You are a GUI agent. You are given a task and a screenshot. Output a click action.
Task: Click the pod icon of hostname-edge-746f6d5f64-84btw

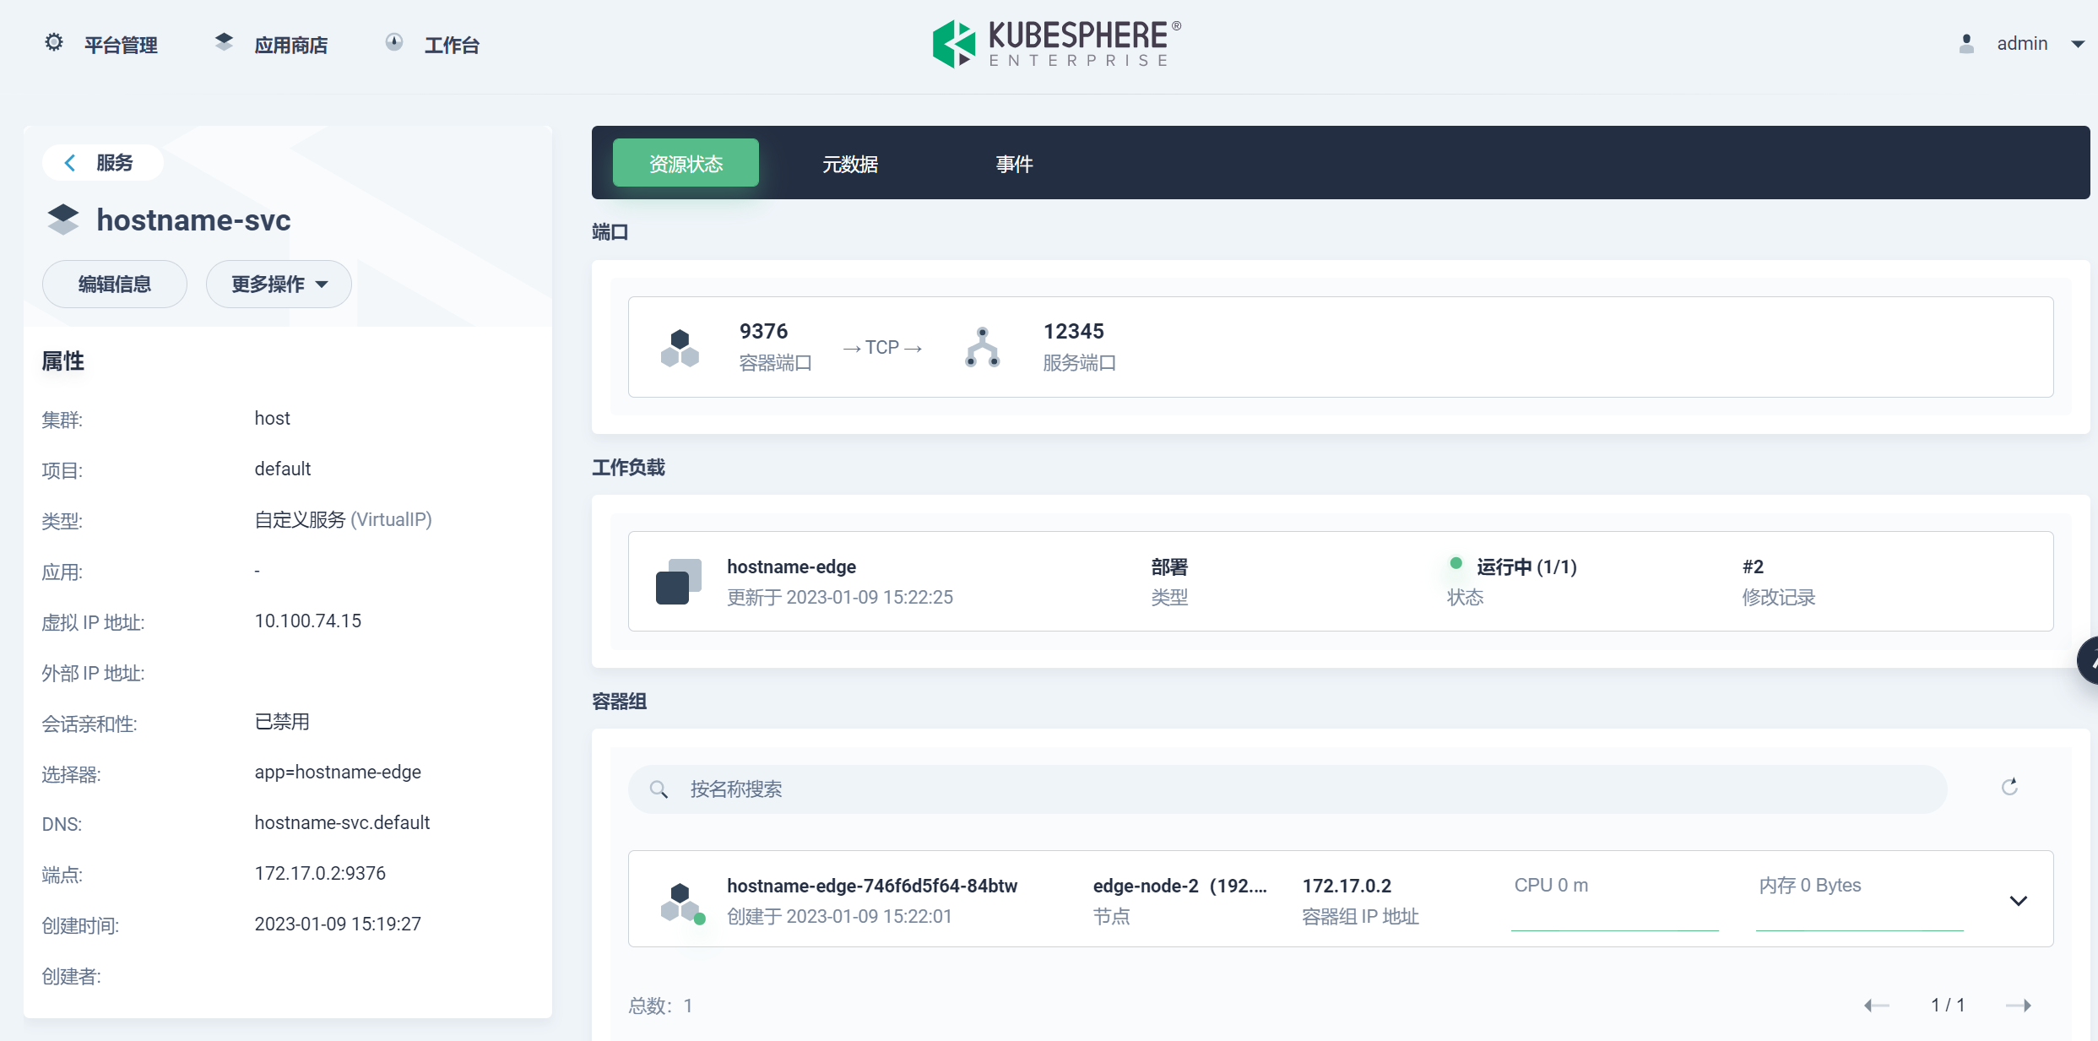(x=680, y=899)
